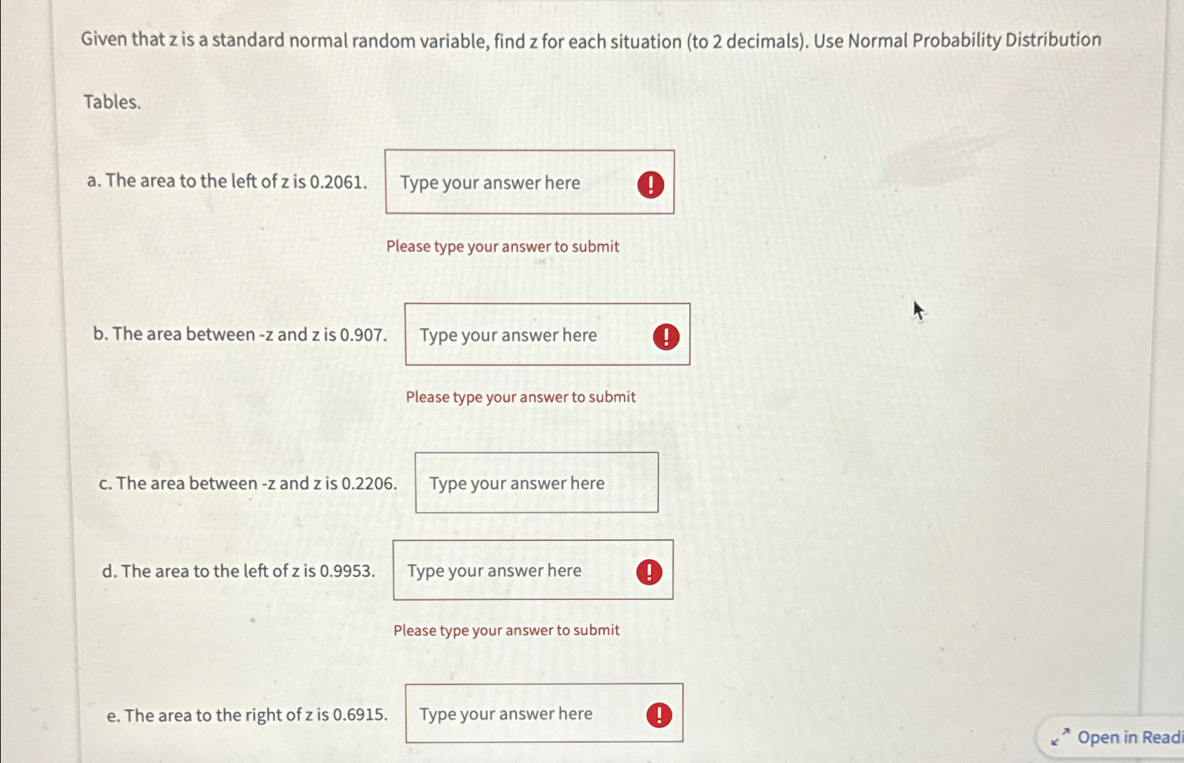Open the Reader view via Open in Reader
This screenshot has width=1184, height=763.
pos(1128,738)
